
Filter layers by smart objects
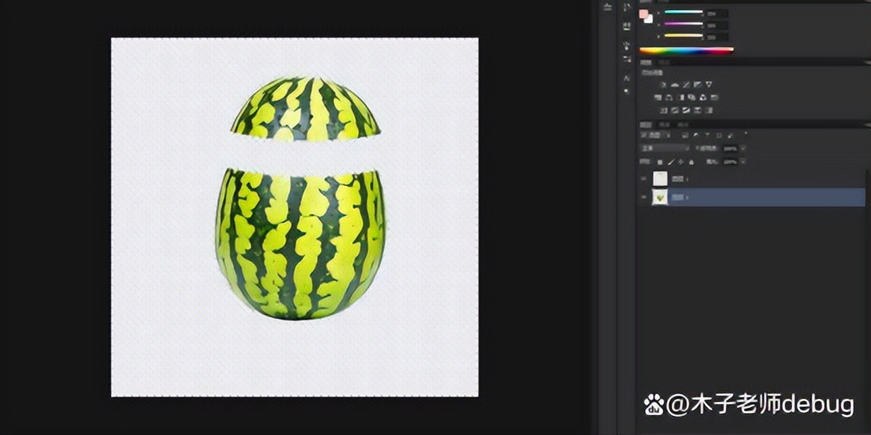[x=730, y=135]
